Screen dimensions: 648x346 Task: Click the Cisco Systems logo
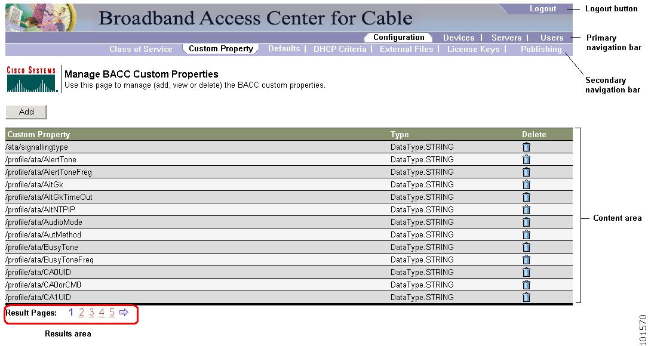[31, 79]
